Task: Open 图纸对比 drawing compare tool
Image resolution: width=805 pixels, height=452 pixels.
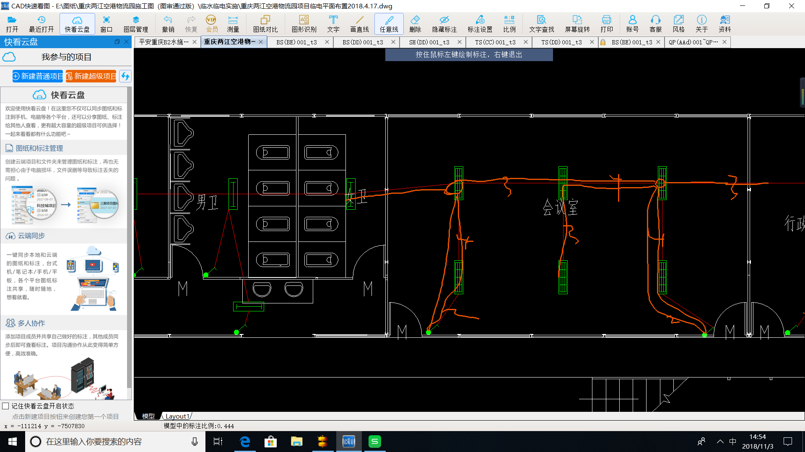Action: pyautogui.click(x=265, y=24)
